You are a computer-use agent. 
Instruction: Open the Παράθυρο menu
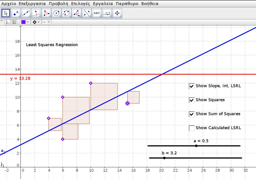127,3
